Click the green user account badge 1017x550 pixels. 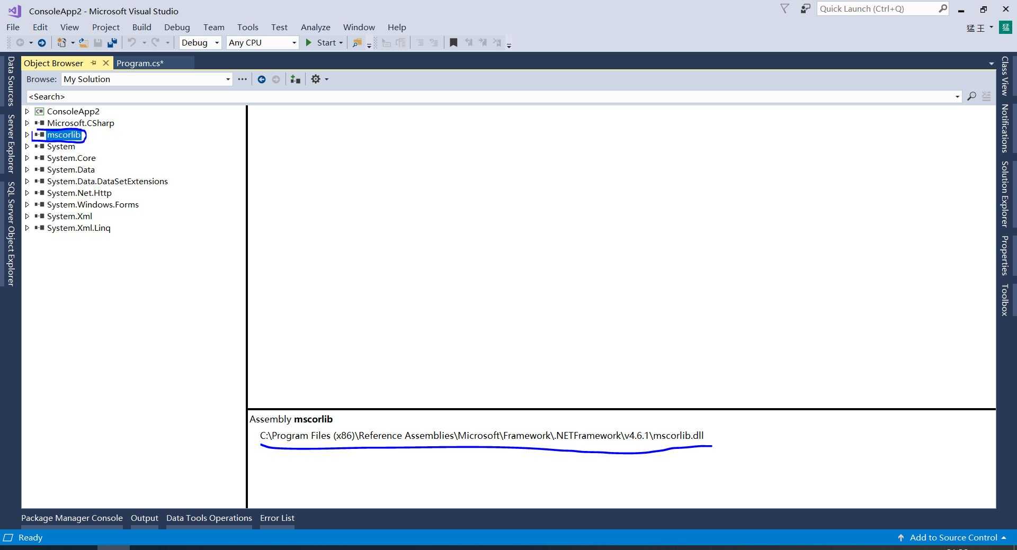click(1005, 28)
